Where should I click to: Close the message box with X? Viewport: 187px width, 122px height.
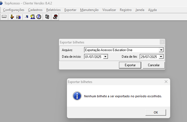tap(166, 82)
